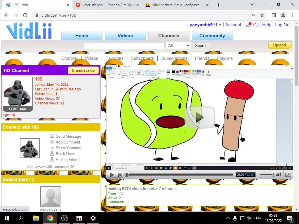Reload the current page

[x=25, y=15]
